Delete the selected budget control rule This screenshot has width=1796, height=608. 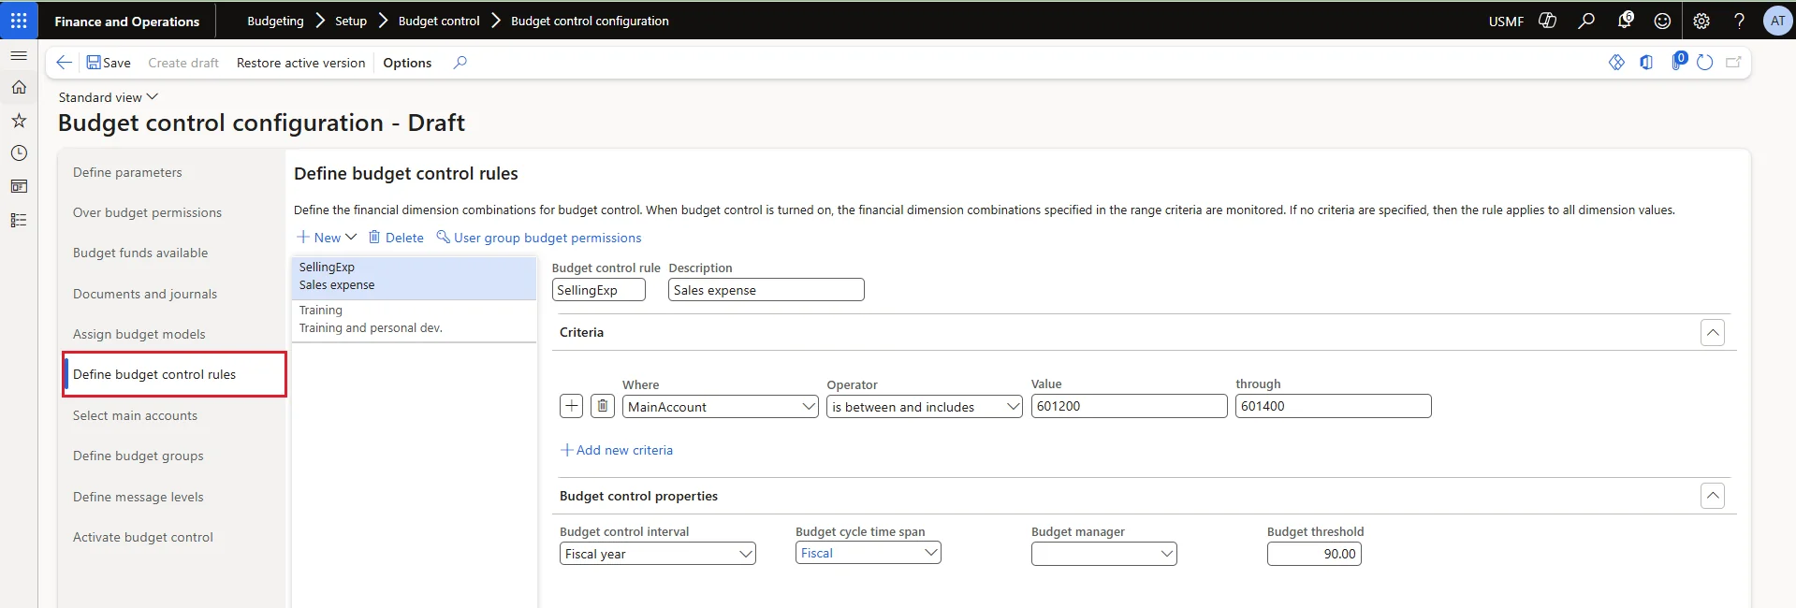[396, 238]
